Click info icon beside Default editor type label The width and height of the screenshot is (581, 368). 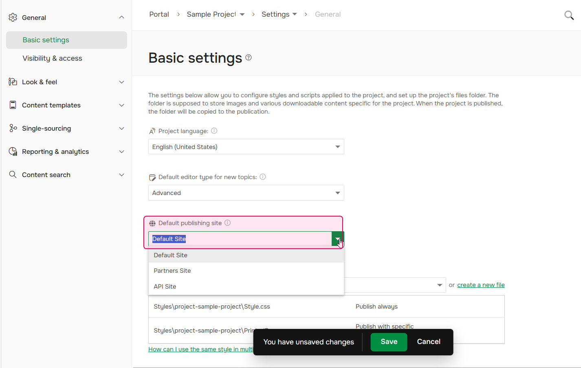tap(263, 177)
